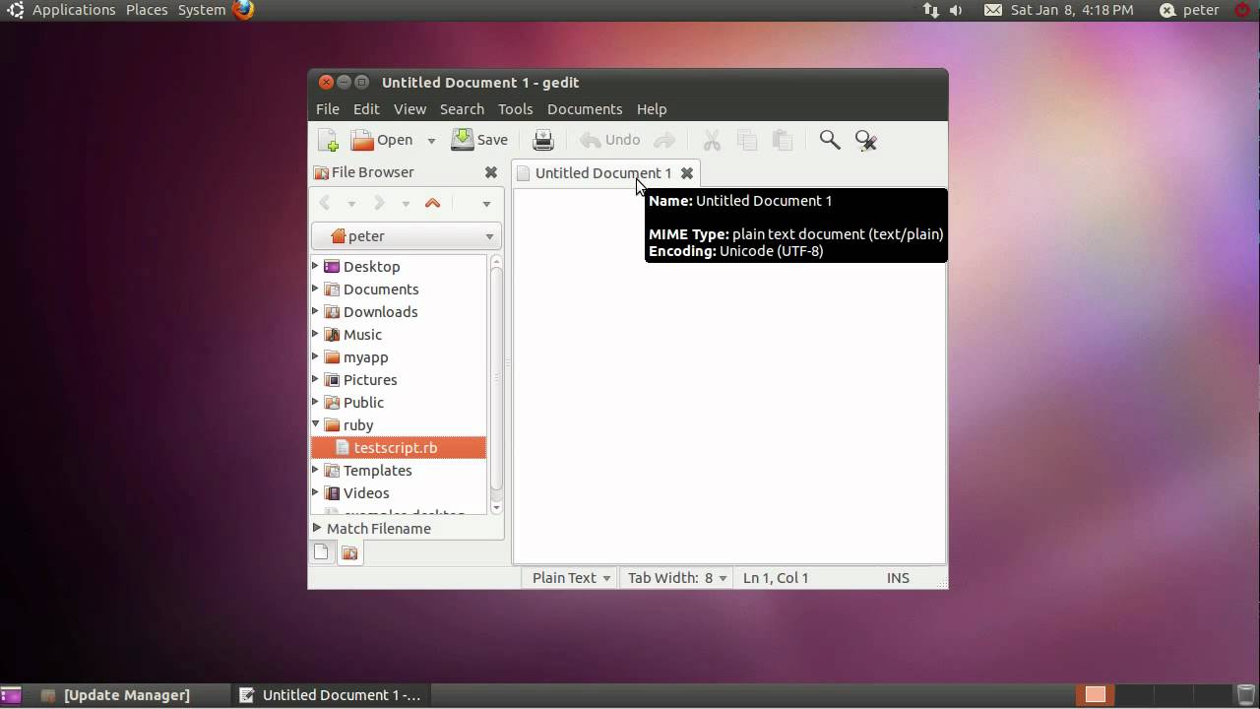Select the Desktop folder row
The width and height of the screenshot is (1260, 709).
tap(399, 267)
